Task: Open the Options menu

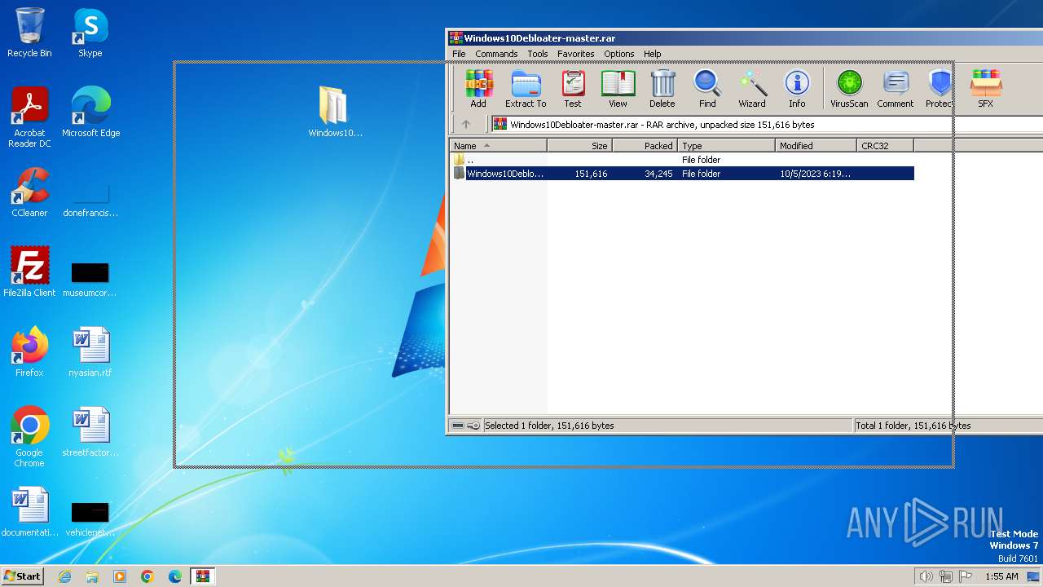Action: (618, 54)
